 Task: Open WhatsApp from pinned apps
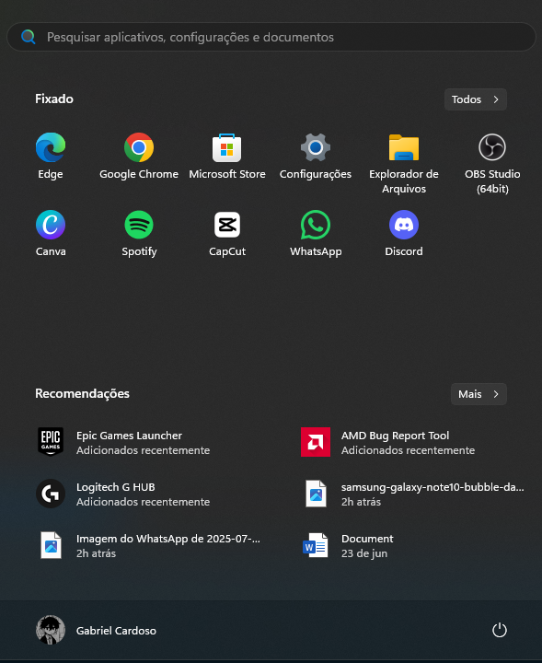tap(316, 233)
